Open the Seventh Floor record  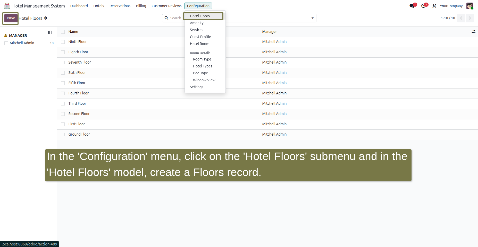(x=80, y=62)
